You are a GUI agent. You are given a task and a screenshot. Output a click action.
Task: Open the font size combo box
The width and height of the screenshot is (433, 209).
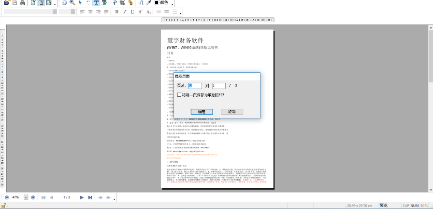pos(67,12)
